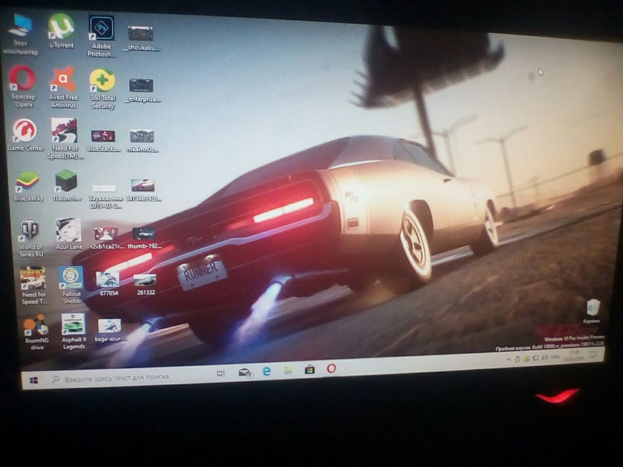This screenshot has width=623, height=467.
Task: Launch Microsoft Edge from the taskbar
Action: point(267,371)
